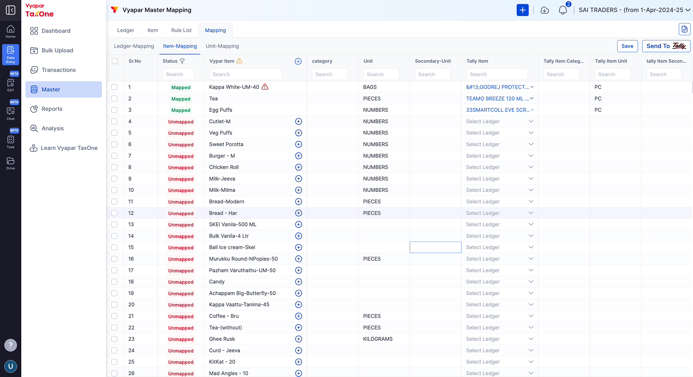Click the cloud download icon
Image resolution: width=693 pixels, height=377 pixels.
click(544, 10)
